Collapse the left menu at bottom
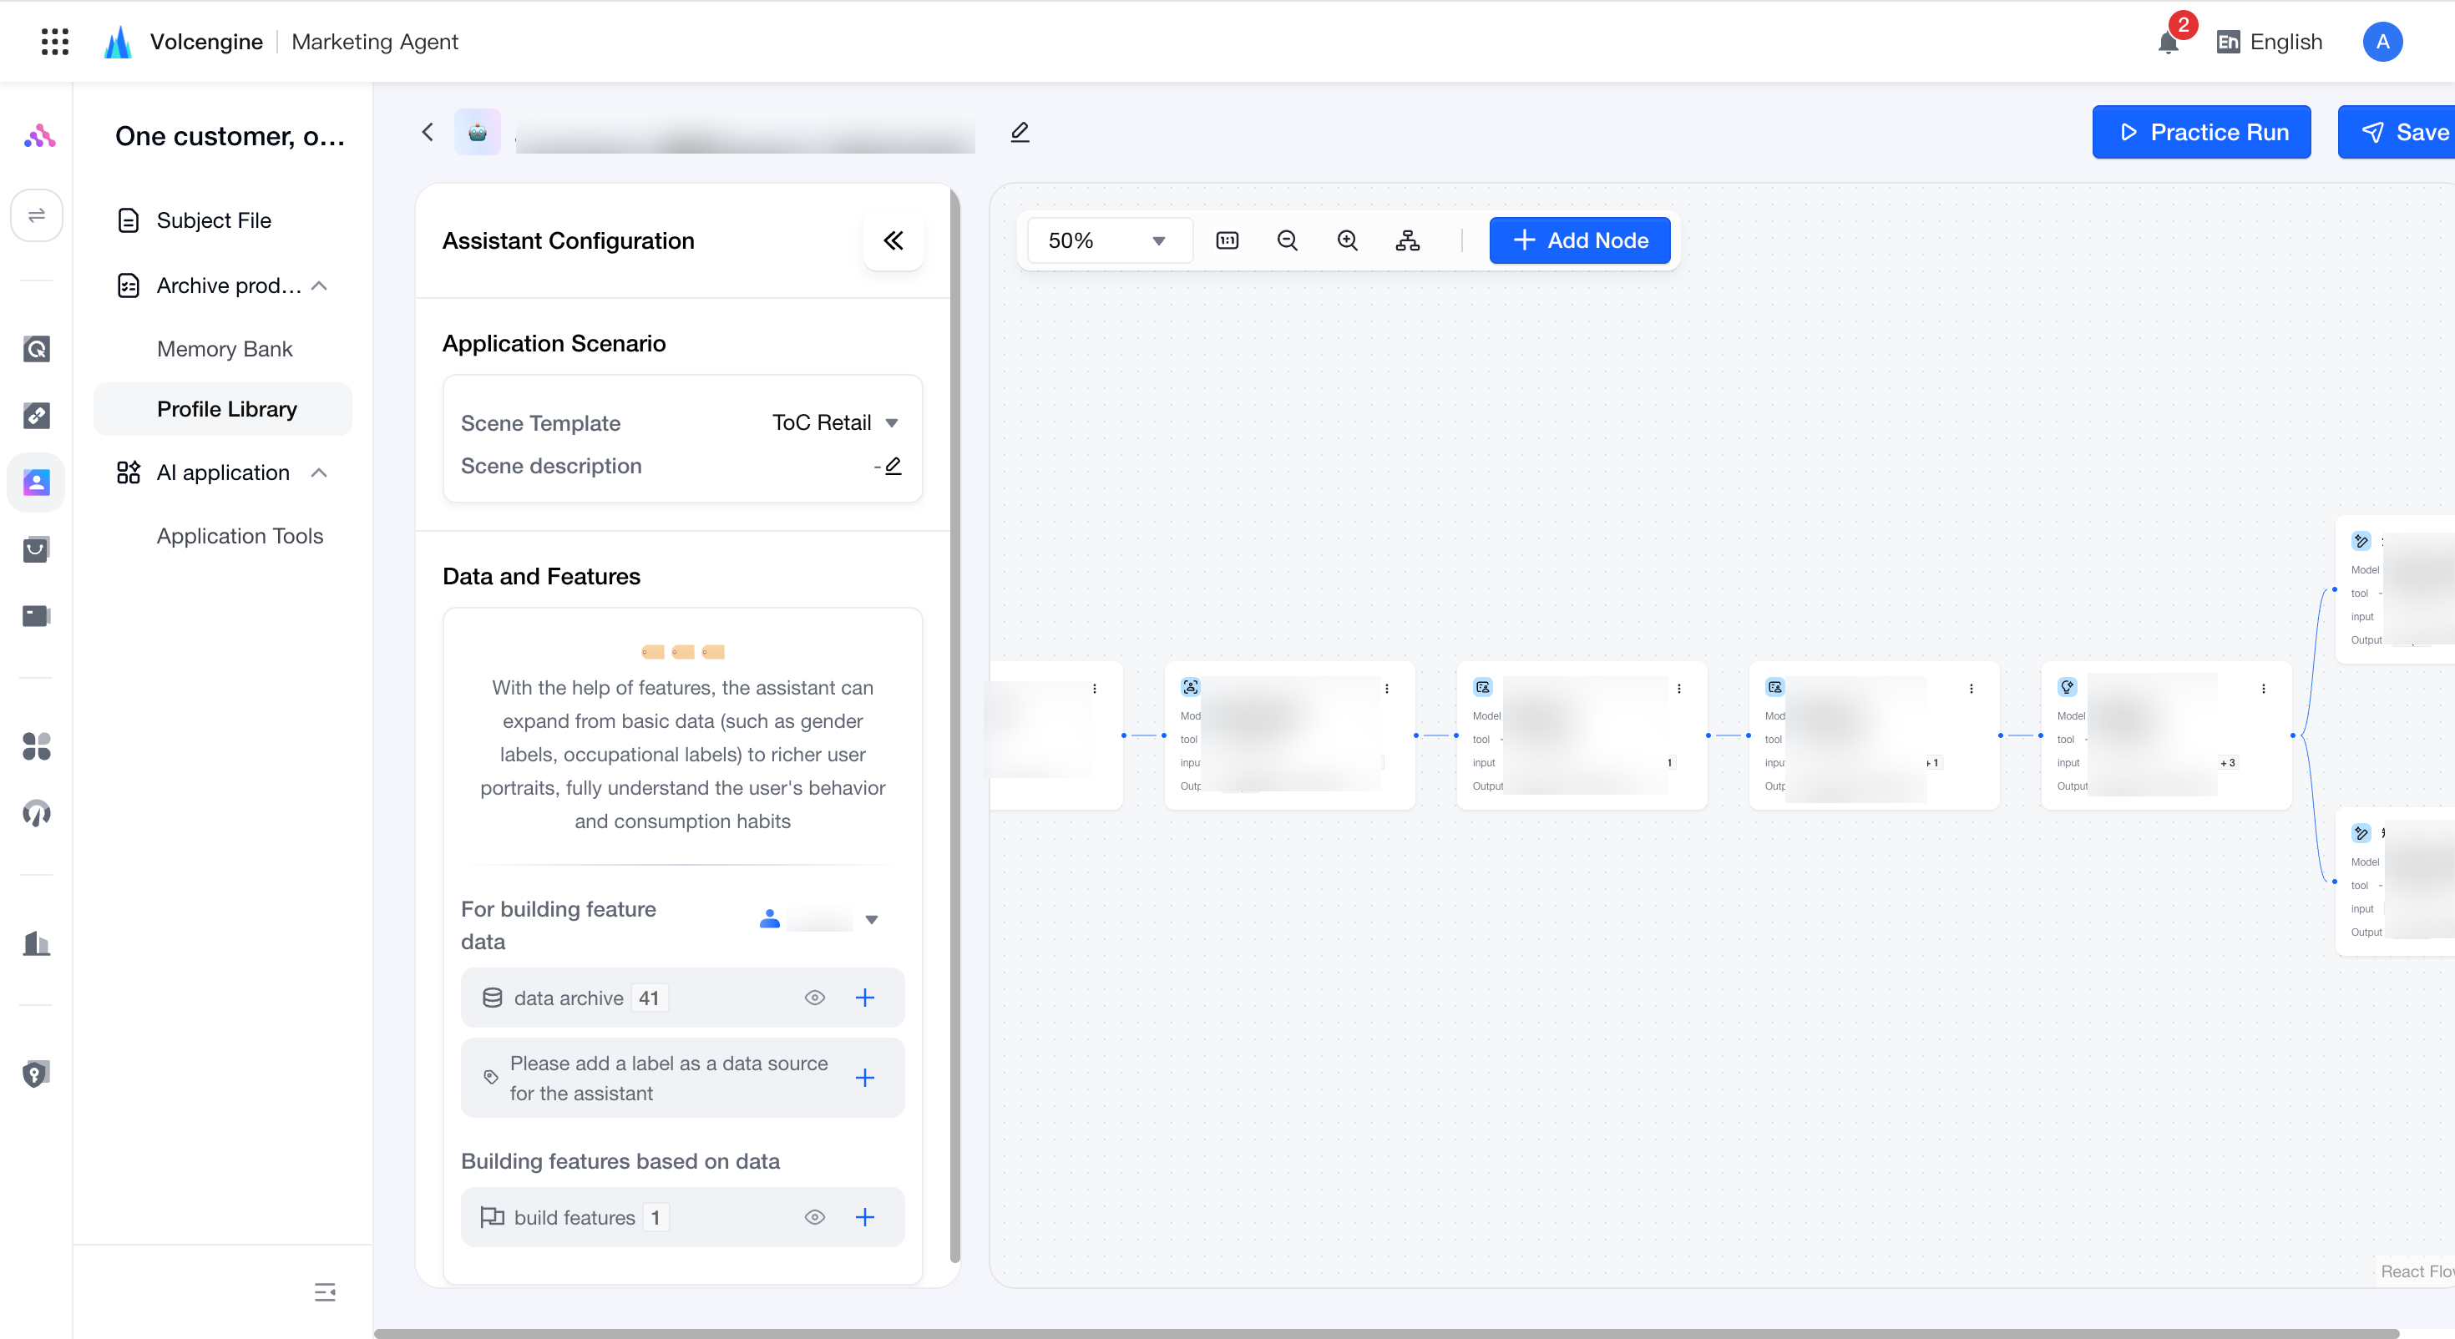The width and height of the screenshot is (2455, 1339). click(325, 1292)
